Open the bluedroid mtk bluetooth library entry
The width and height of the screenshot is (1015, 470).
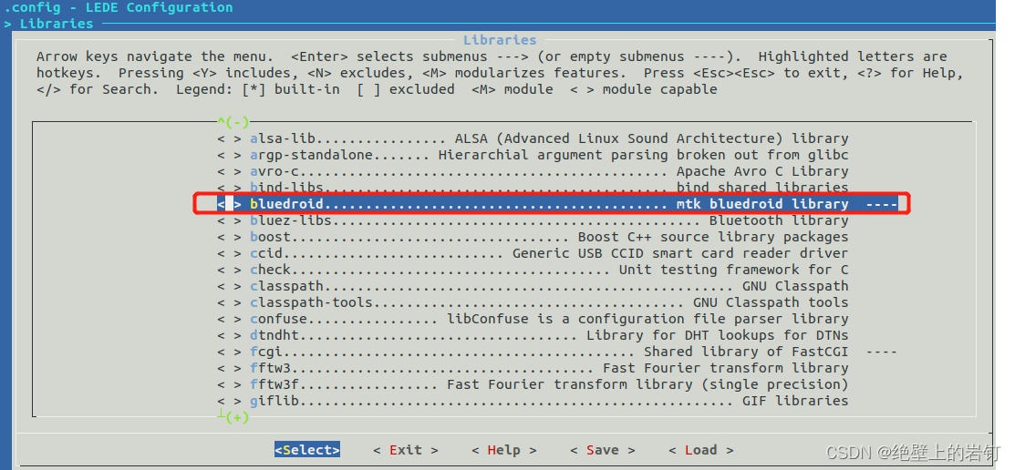pos(556,204)
